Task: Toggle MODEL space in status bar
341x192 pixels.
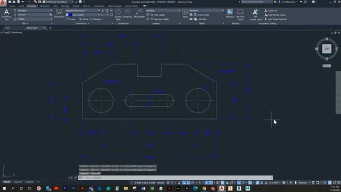Action: click(161, 182)
